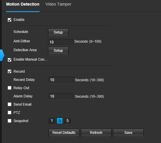
Task: Click the Record Delay input field
Action: coord(61,80)
